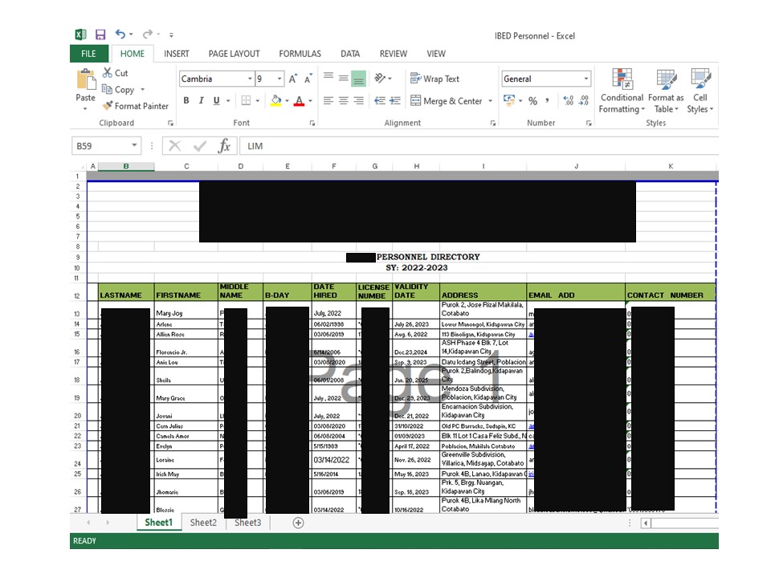Align text left
771x578 pixels.
[328, 101]
